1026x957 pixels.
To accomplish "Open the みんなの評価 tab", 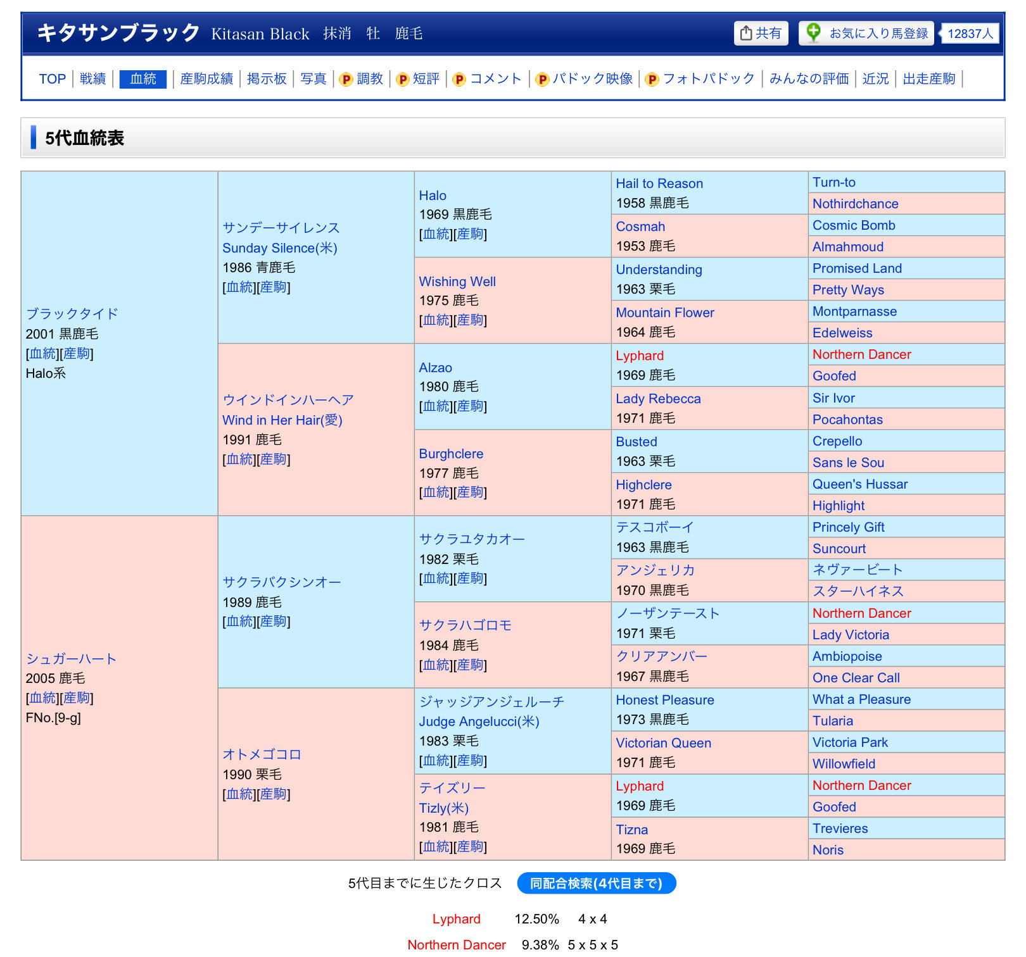I will 809,78.
